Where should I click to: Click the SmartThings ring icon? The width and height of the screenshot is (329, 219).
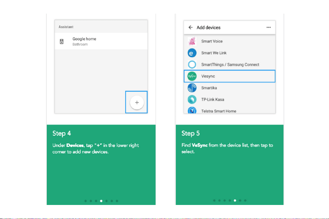pos(192,65)
